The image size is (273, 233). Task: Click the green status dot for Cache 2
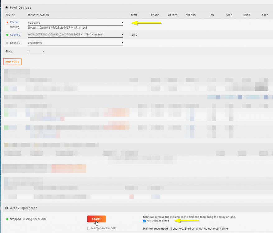pyautogui.click(x=7, y=35)
